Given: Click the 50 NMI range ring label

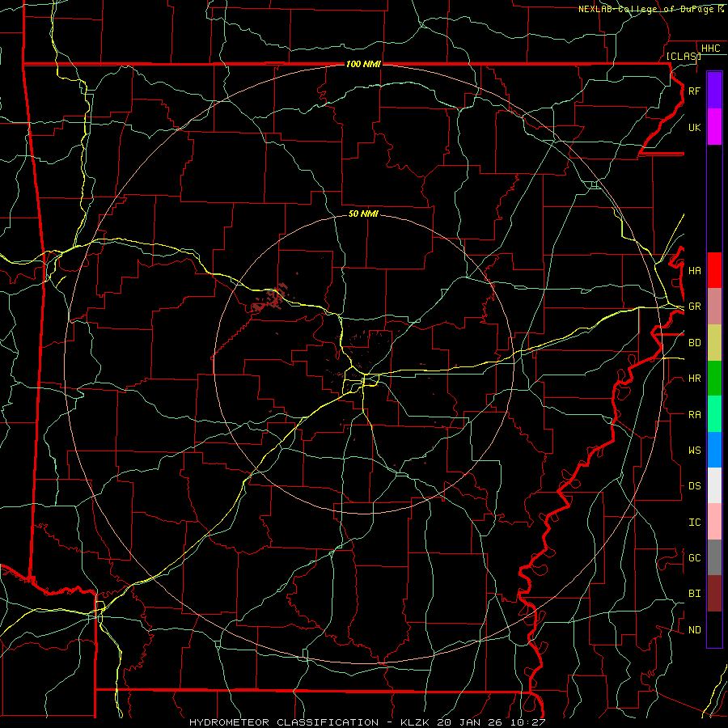Looking at the screenshot, I should 363,214.
